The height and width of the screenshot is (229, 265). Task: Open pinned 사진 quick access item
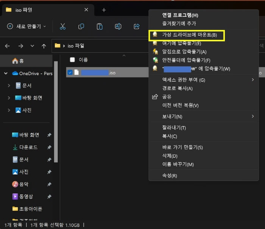20,172
